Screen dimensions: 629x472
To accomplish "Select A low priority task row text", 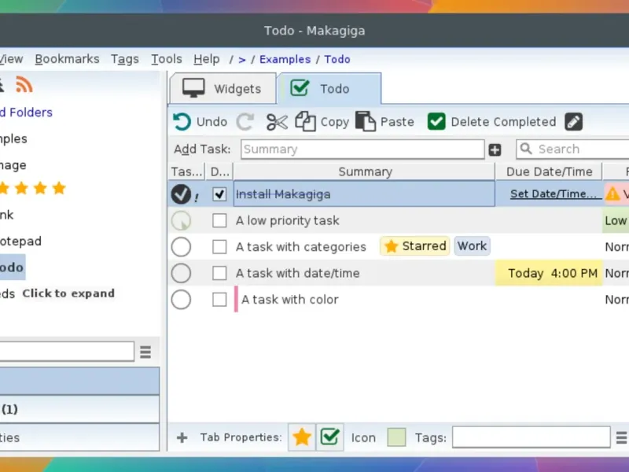I will [287, 220].
